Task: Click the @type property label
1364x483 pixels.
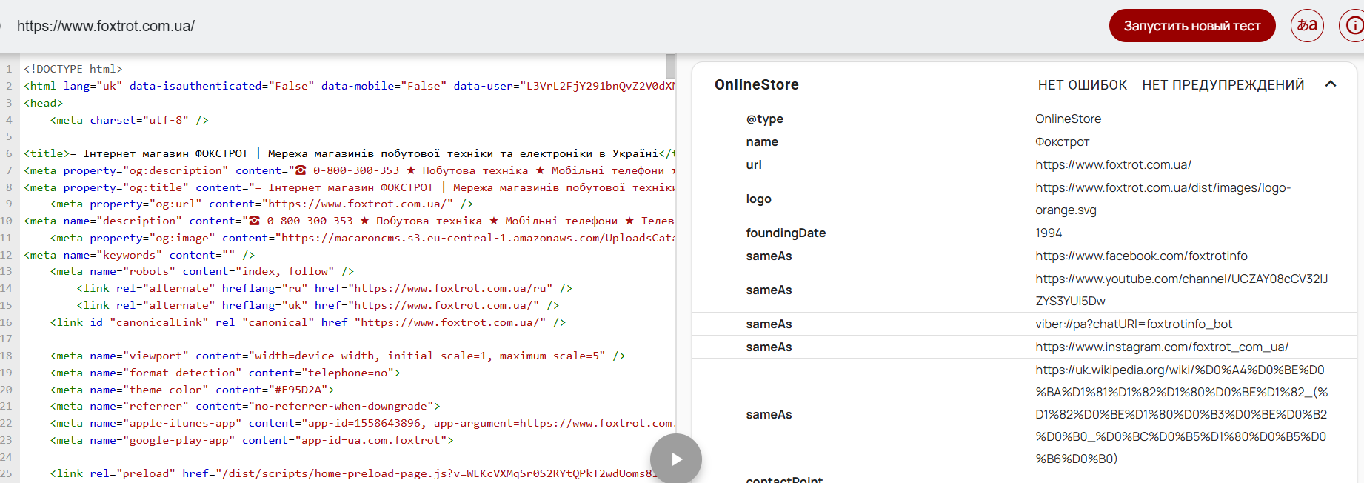Action: [x=765, y=119]
